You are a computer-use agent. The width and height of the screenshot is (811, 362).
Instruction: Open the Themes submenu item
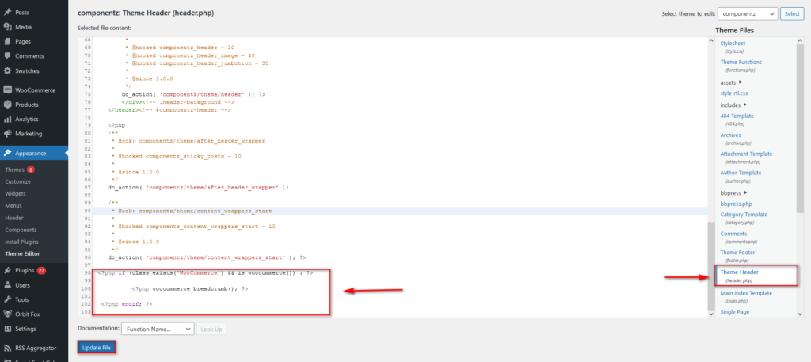point(14,170)
